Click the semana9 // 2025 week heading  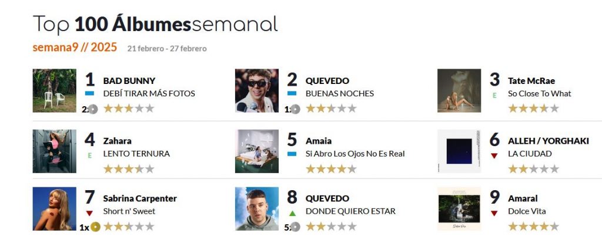(x=75, y=48)
